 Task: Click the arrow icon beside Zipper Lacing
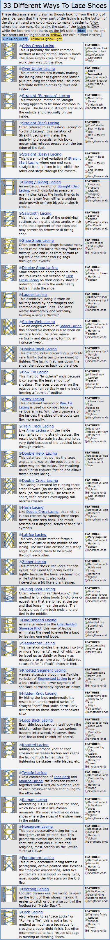[x=20, y=562]
